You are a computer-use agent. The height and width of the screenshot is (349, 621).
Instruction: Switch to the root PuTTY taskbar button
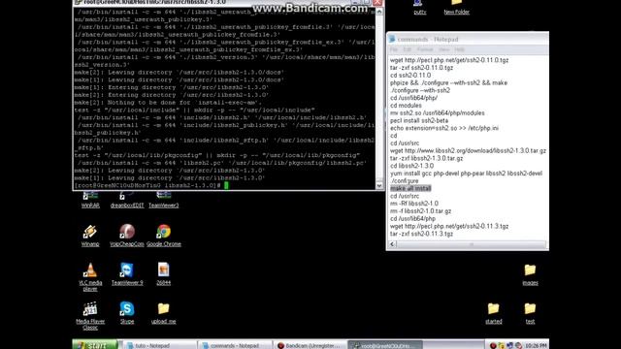(385, 345)
